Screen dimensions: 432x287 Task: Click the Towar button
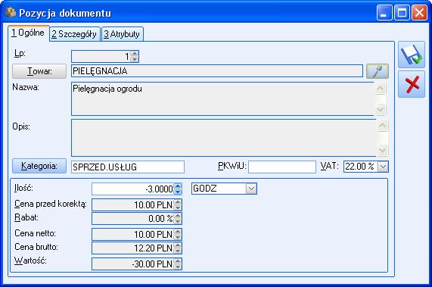tap(39, 71)
